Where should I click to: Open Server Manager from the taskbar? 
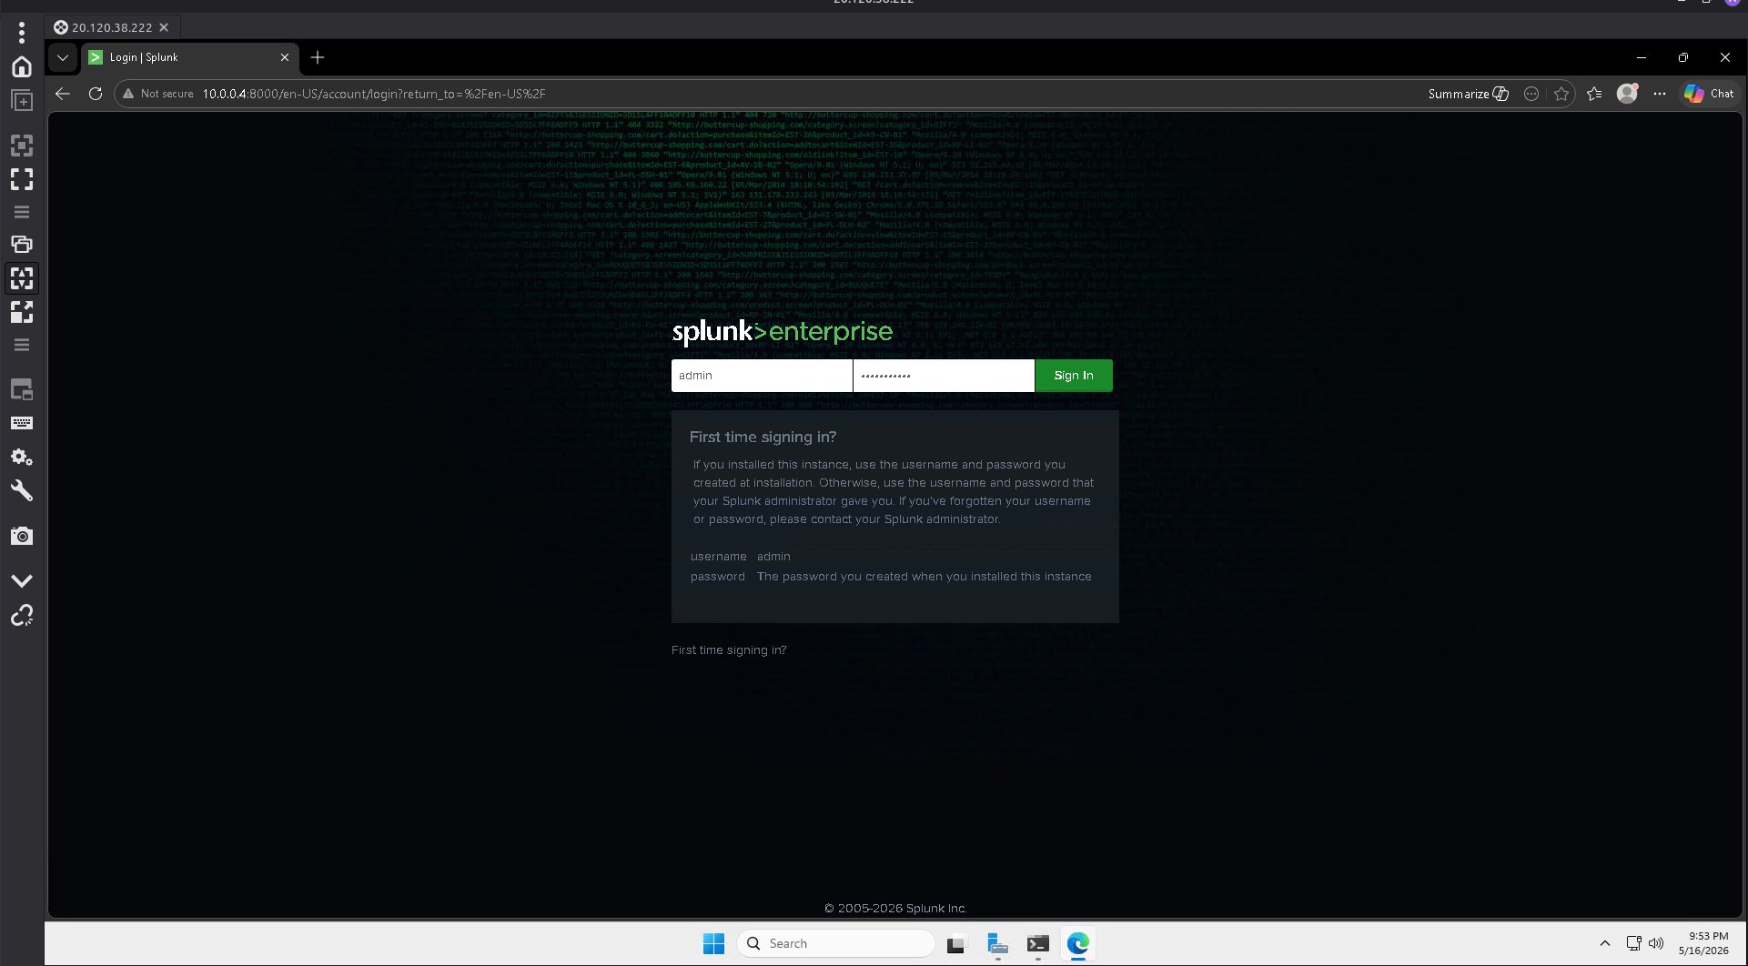pyautogui.click(x=997, y=944)
